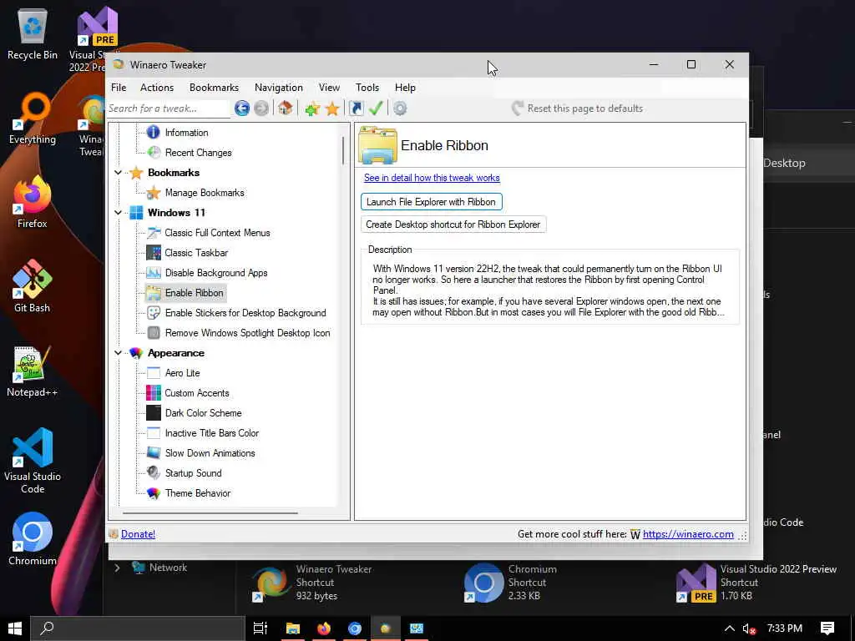Click the tree panel vertical scrollbar
The height and width of the screenshot is (641, 855).
[x=343, y=151]
